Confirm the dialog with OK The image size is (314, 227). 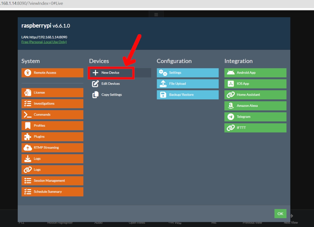pyautogui.click(x=280, y=214)
